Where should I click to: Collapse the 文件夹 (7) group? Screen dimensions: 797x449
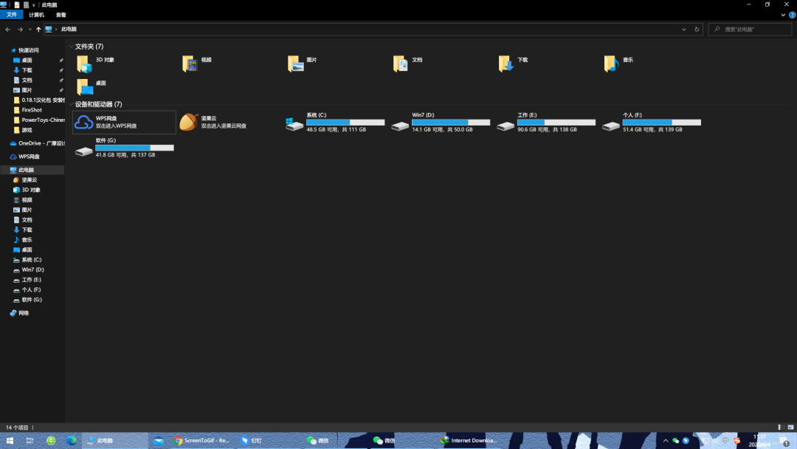tap(71, 47)
